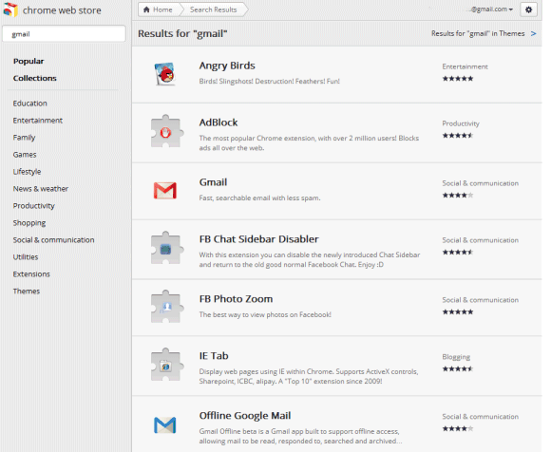
Task: Select Popular in the sidebar
Action: pyautogui.click(x=28, y=61)
